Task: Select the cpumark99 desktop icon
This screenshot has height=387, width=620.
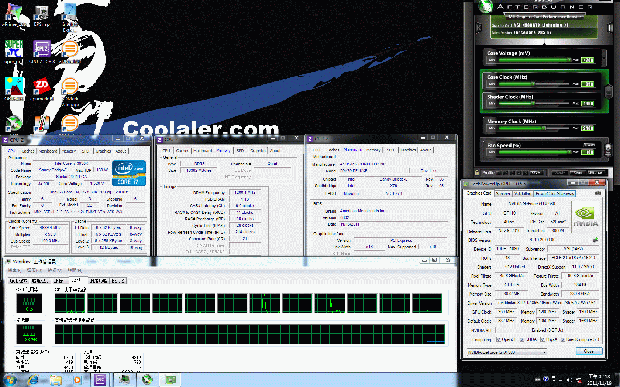Action: click(42, 89)
